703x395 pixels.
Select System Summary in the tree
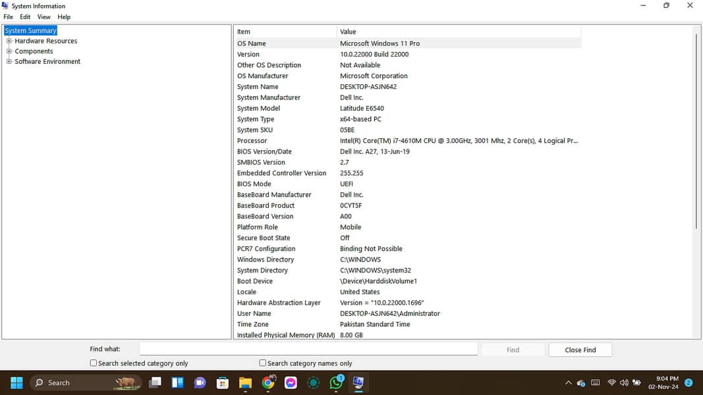tap(30, 31)
